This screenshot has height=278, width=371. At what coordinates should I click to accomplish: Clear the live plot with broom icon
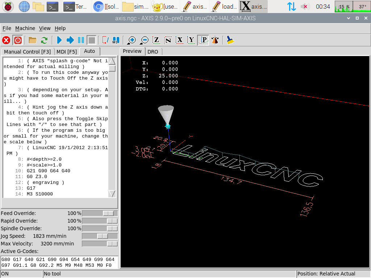click(230, 40)
